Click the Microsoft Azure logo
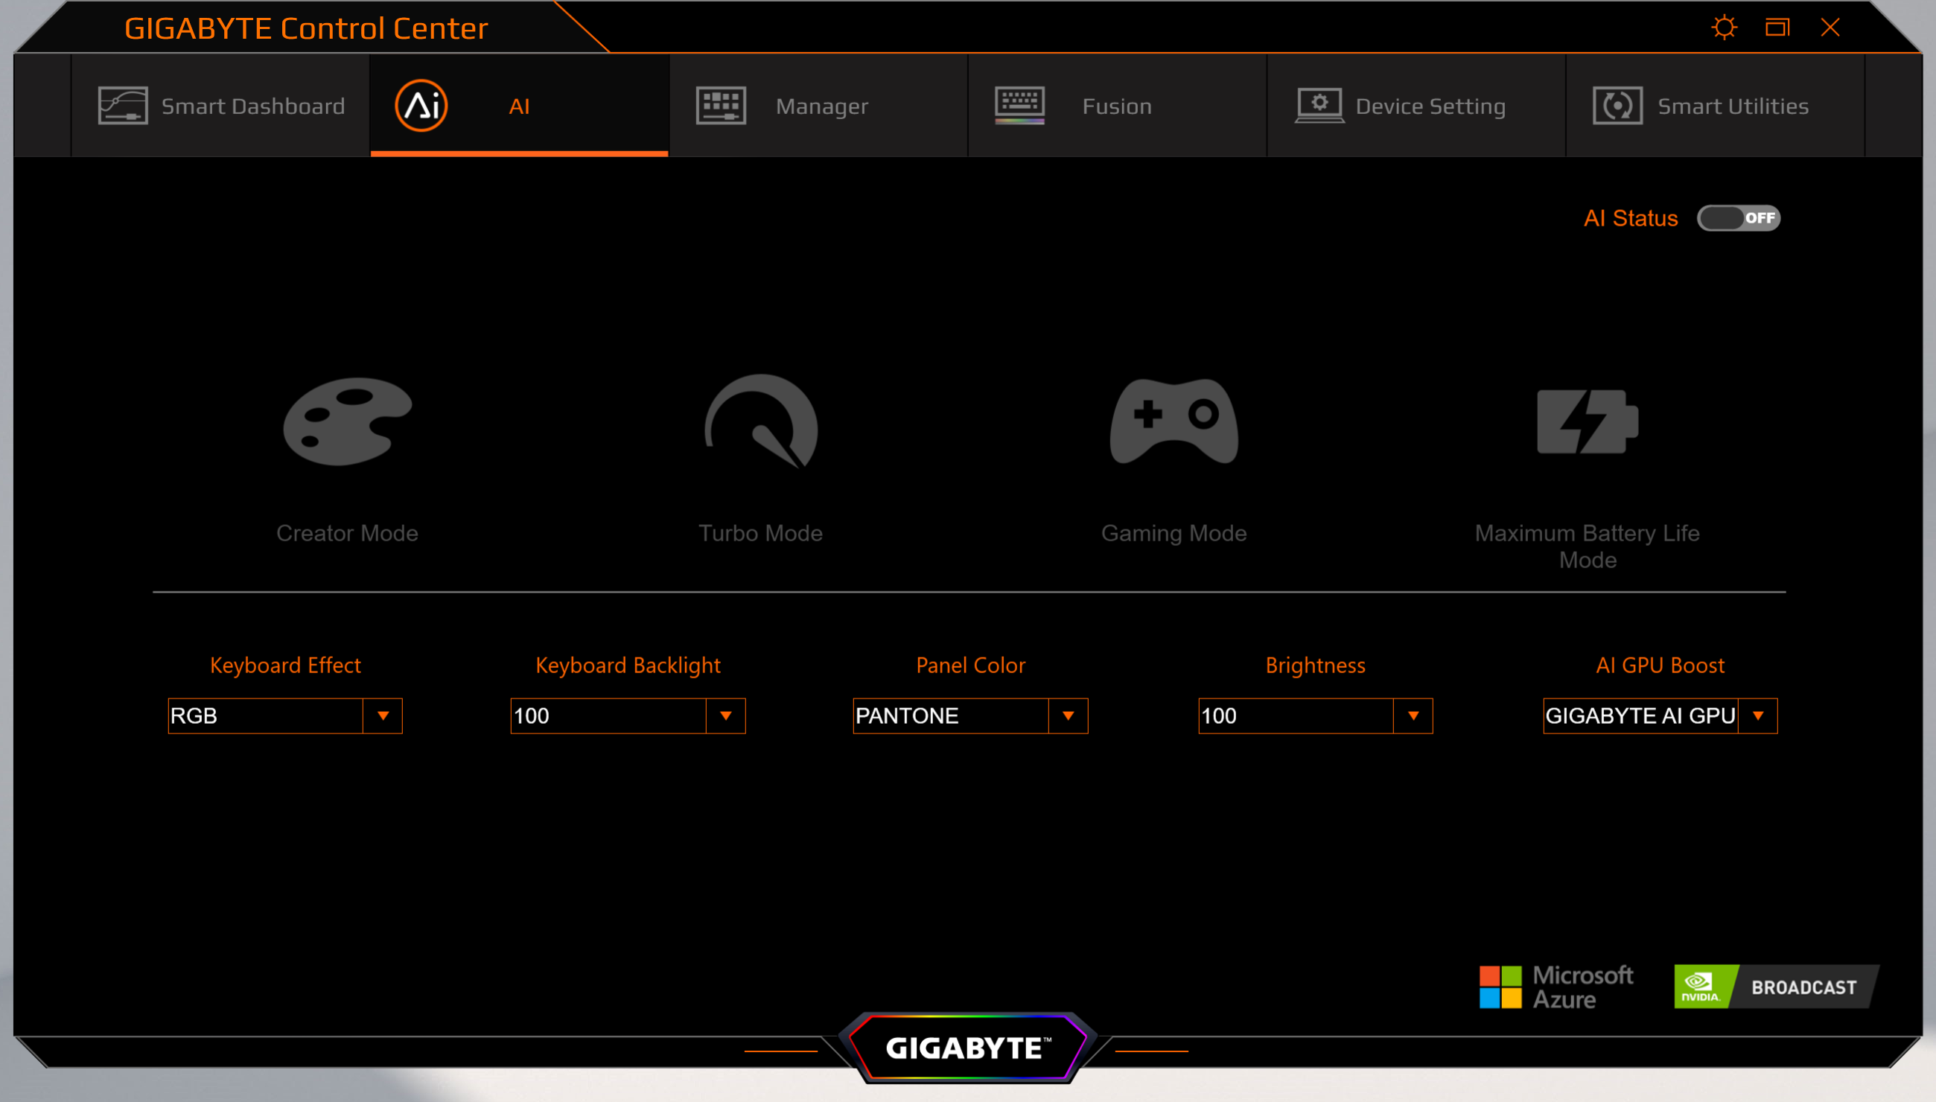 (x=1556, y=986)
